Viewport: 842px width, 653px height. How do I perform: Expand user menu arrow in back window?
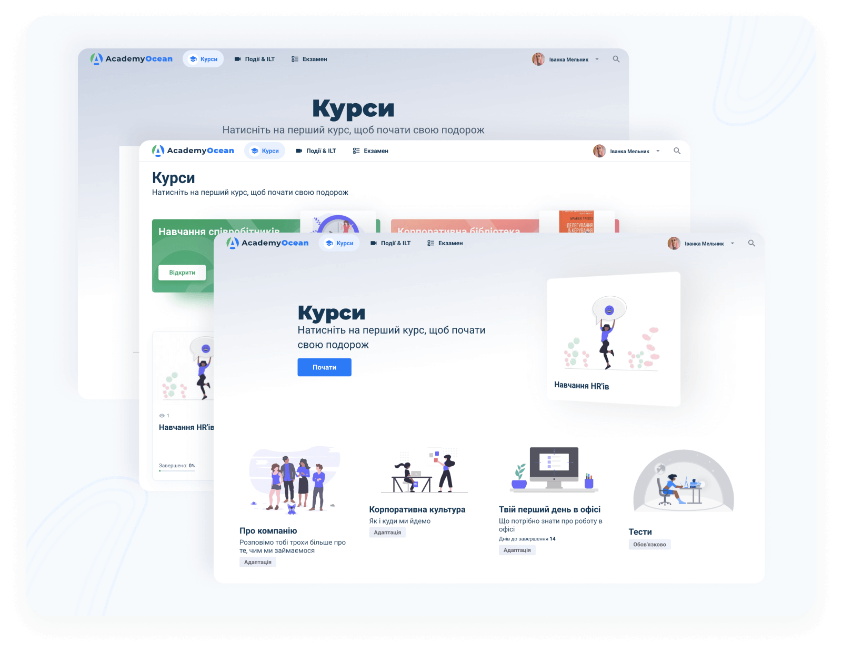click(x=597, y=59)
